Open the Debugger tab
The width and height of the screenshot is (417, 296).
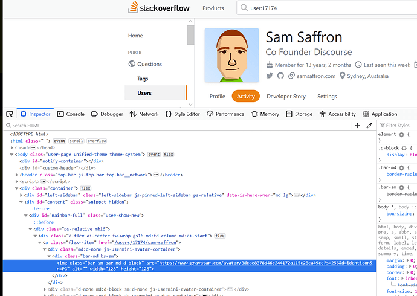(107, 114)
